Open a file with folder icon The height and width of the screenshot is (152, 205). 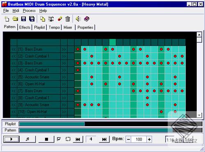tap(15, 19)
